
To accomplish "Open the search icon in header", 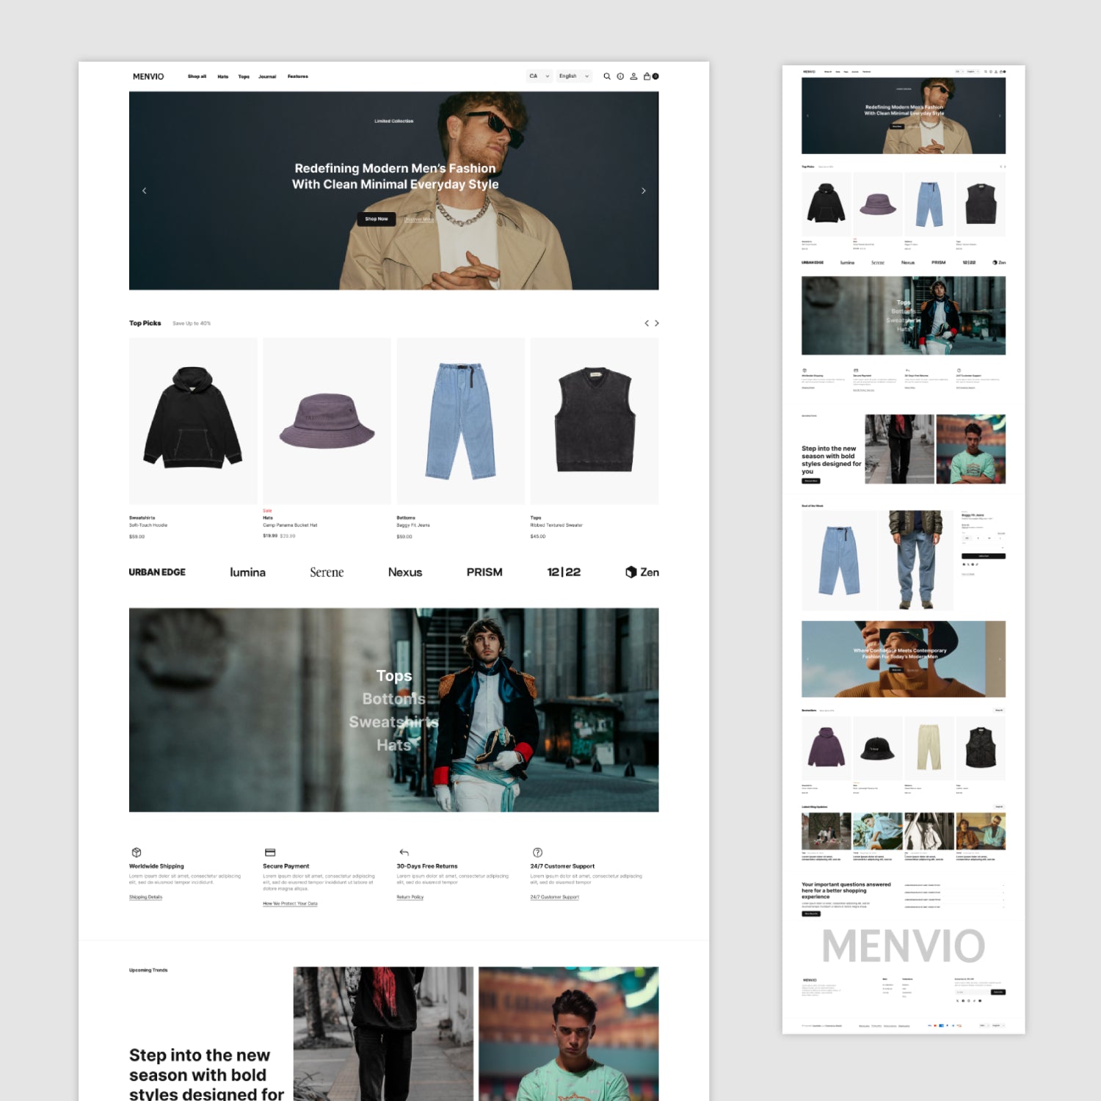I will [x=606, y=76].
